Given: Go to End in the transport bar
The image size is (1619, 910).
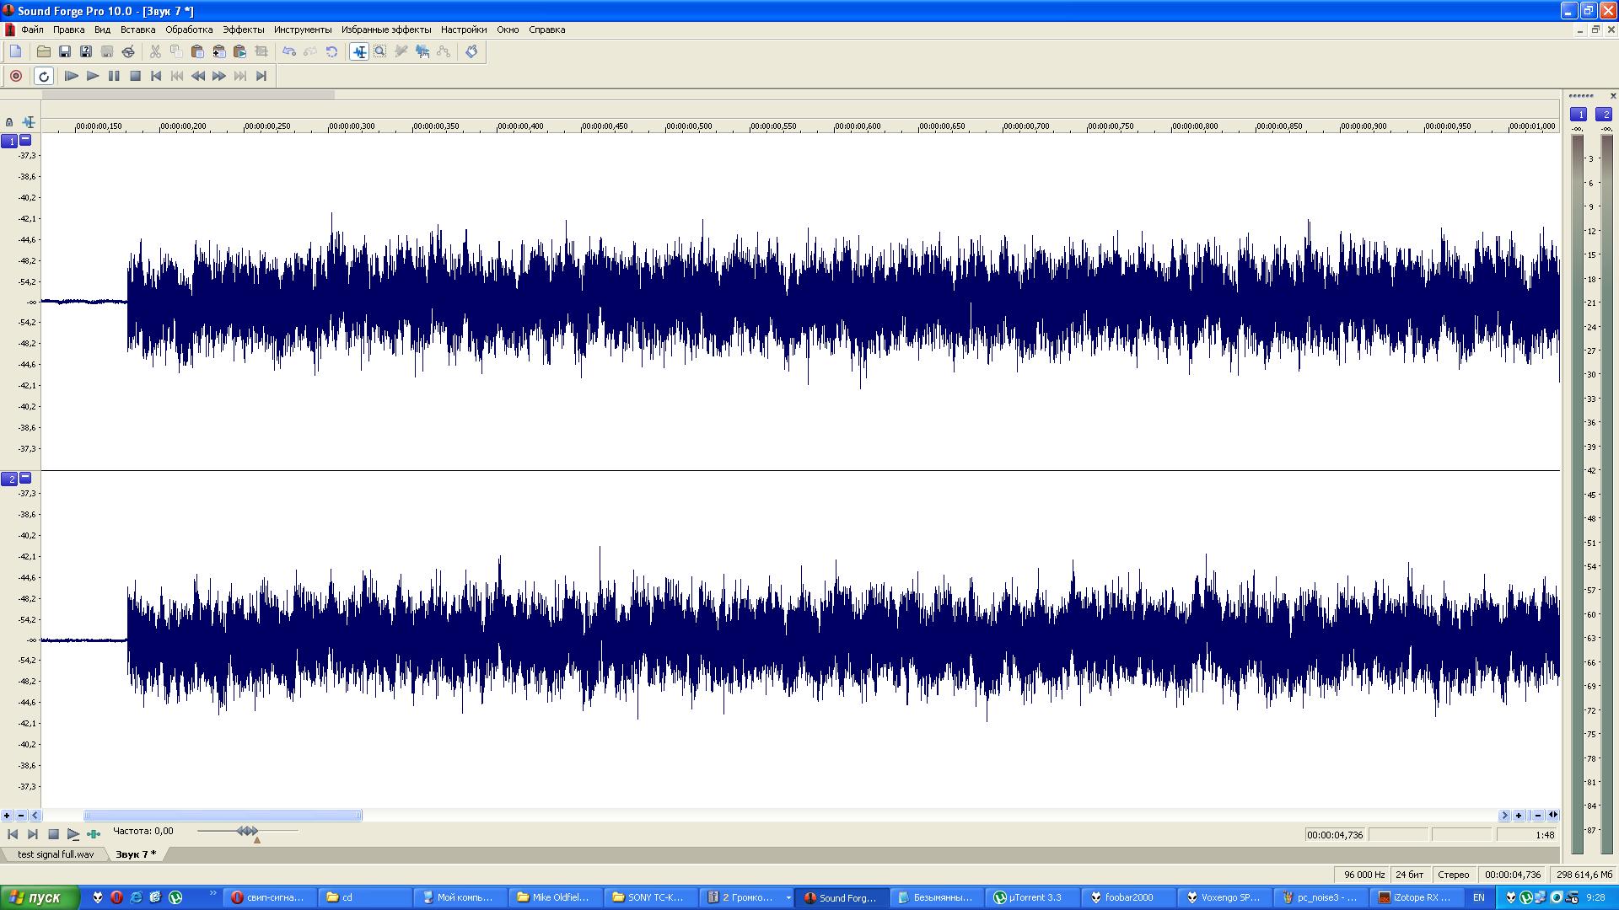Looking at the screenshot, I should (261, 76).
